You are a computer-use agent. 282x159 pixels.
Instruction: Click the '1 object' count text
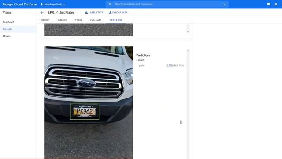point(140,60)
